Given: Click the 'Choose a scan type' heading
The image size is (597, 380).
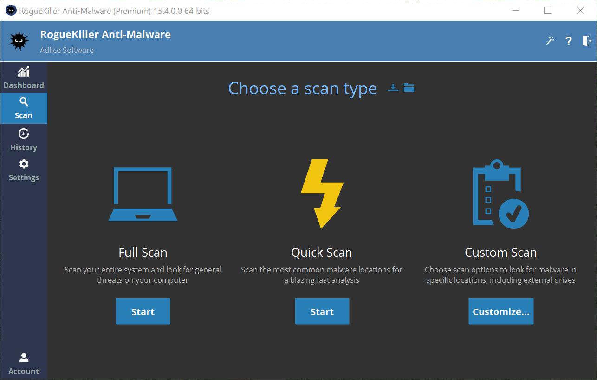Looking at the screenshot, I should (x=302, y=89).
